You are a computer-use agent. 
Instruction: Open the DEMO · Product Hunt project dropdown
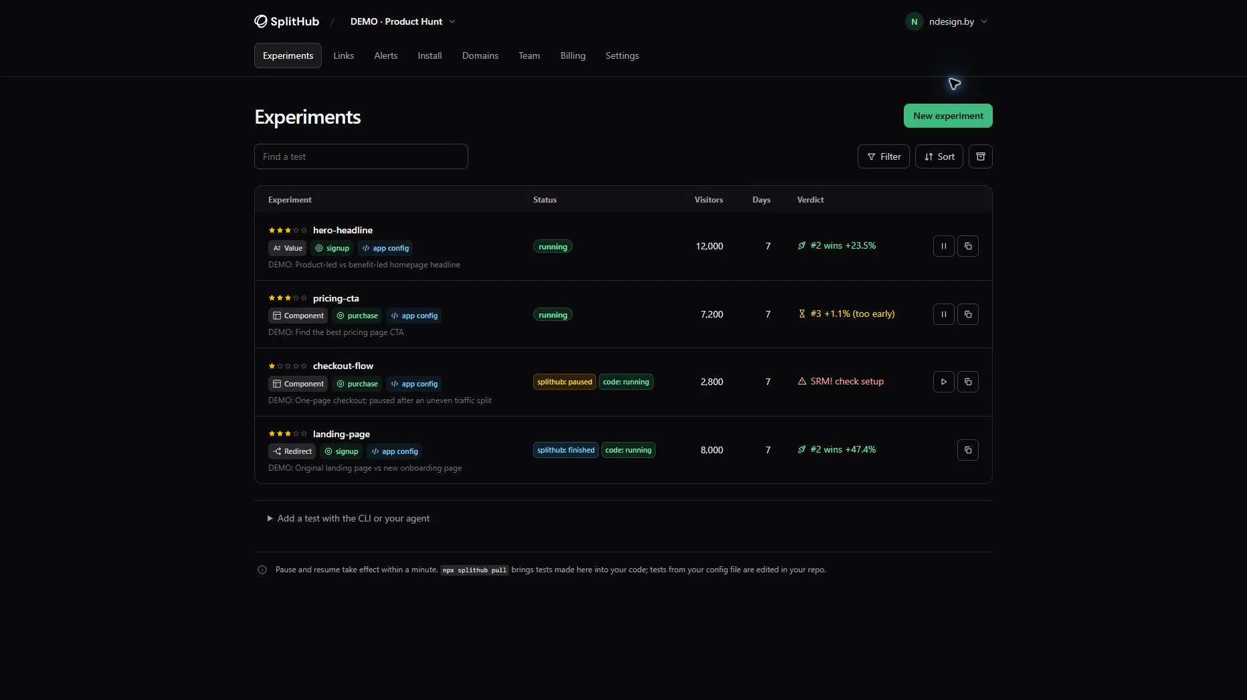(402, 21)
